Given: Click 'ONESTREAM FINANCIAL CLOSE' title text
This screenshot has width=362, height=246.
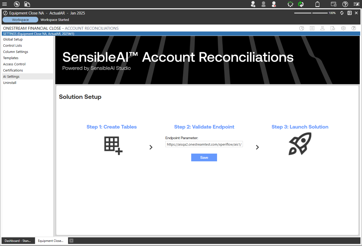Looking at the screenshot, I should pos(32,28).
